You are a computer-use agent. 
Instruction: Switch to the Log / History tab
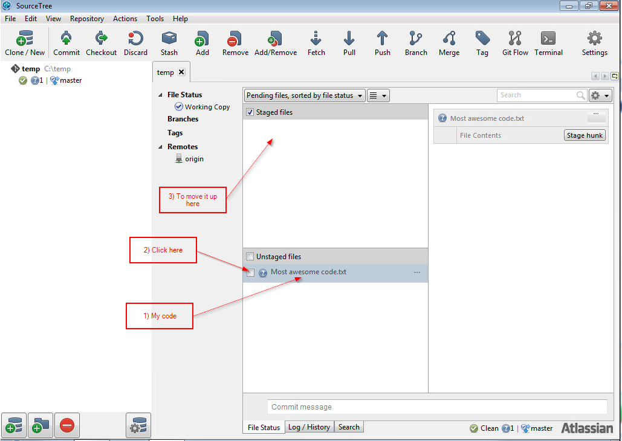(309, 427)
